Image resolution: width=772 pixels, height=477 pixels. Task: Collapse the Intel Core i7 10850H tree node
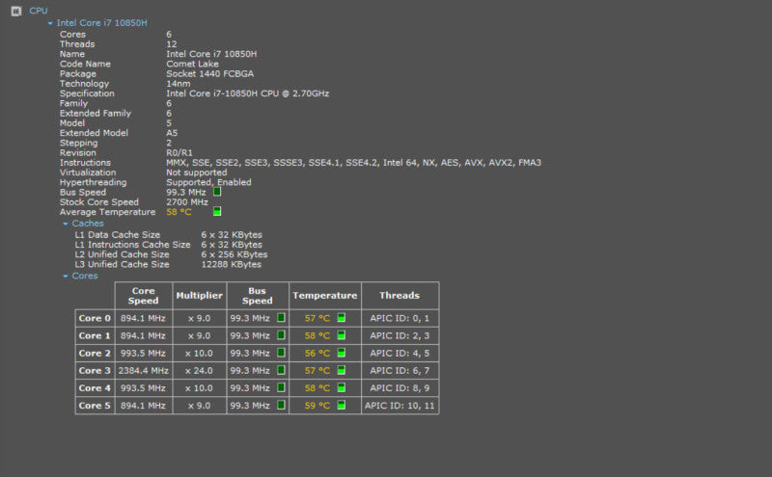[50, 23]
